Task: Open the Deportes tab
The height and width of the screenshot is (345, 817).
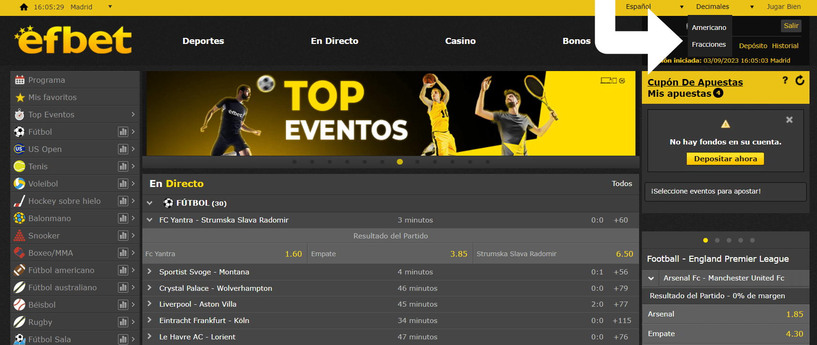Action: pos(203,41)
